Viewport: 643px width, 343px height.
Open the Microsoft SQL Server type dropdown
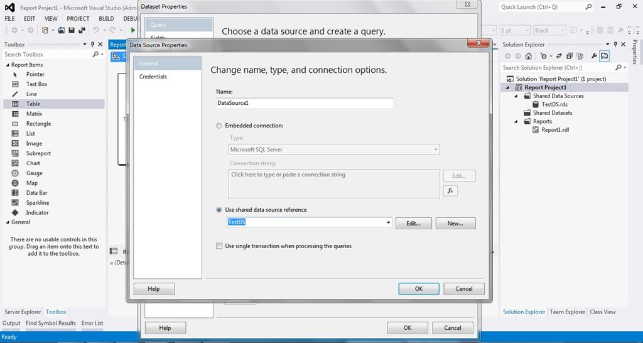tap(436, 150)
